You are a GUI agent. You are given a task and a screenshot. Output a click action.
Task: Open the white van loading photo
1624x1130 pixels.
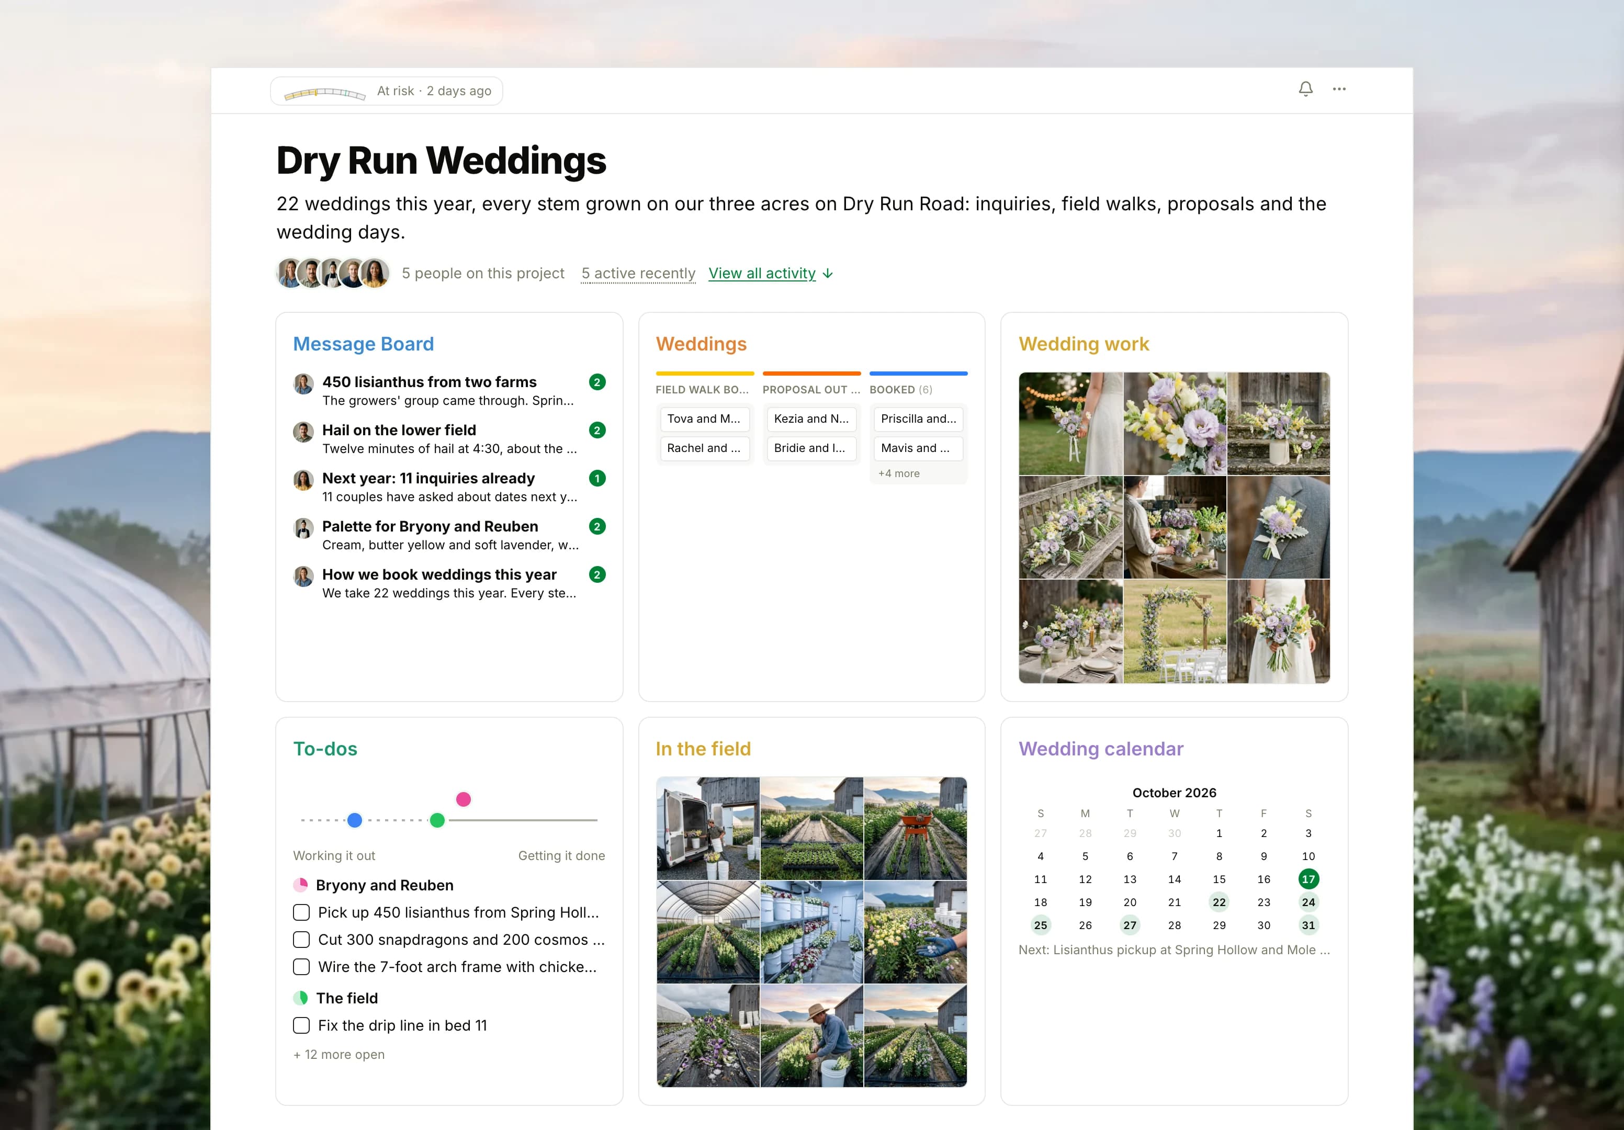point(708,828)
